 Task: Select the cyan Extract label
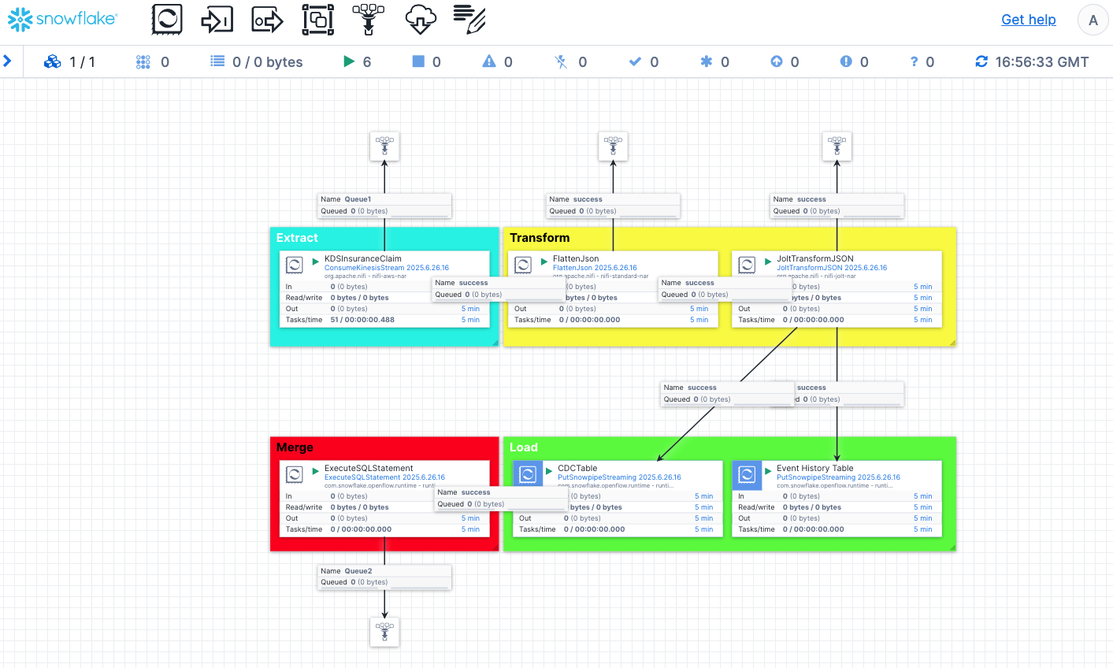[x=297, y=238]
